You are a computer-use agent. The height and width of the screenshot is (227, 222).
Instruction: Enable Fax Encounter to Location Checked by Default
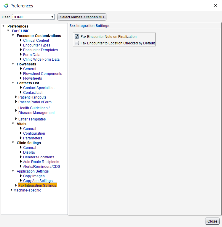pyautogui.click(x=77, y=43)
